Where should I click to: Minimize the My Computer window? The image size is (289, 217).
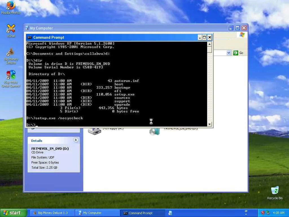pos(231,28)
